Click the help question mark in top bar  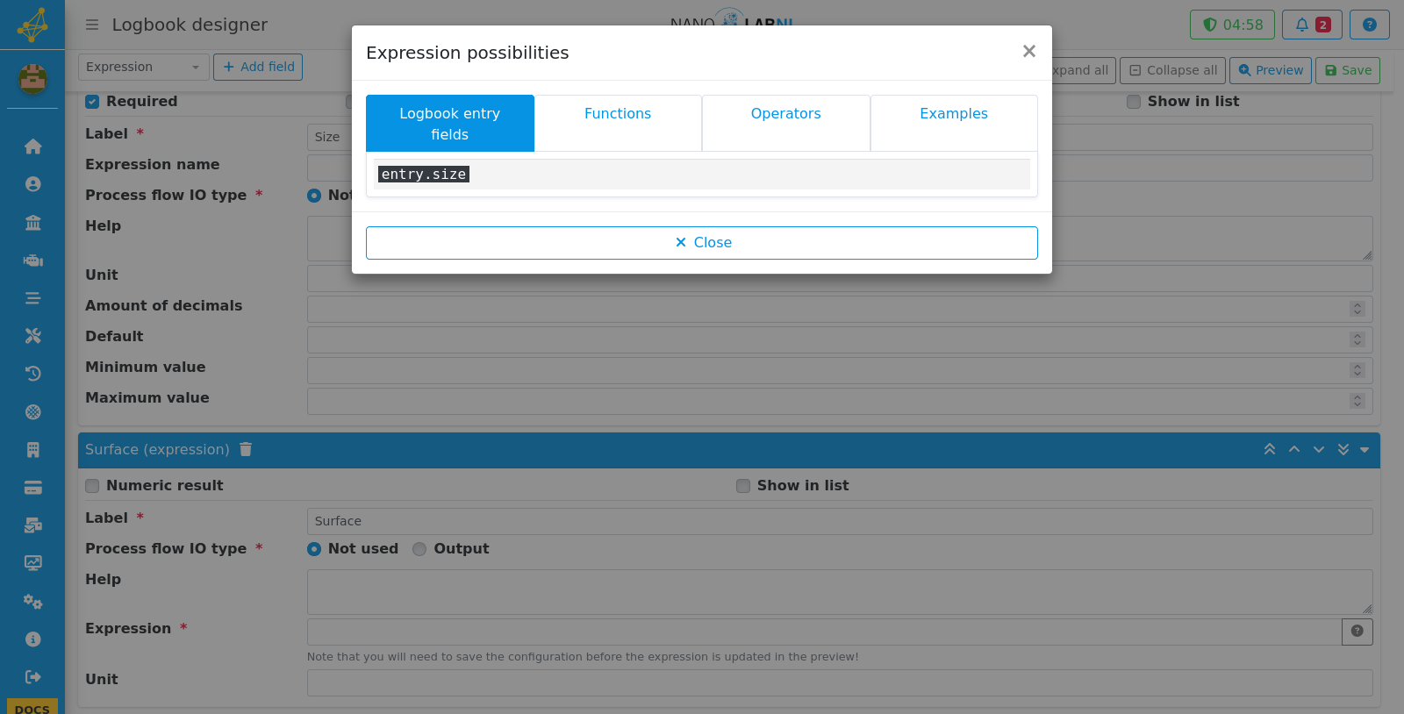point(1369,25)
